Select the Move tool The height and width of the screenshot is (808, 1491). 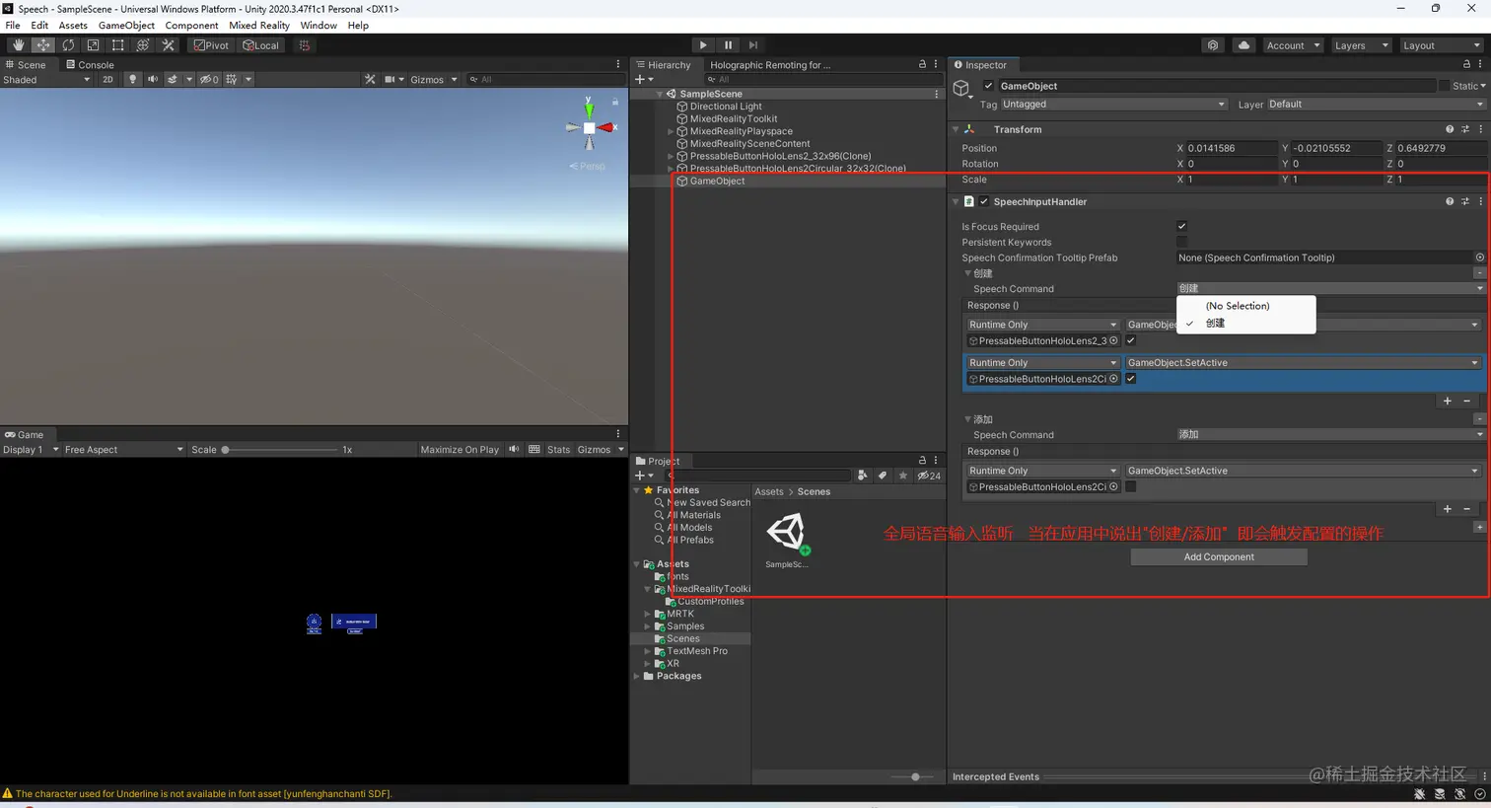(43, 45)
